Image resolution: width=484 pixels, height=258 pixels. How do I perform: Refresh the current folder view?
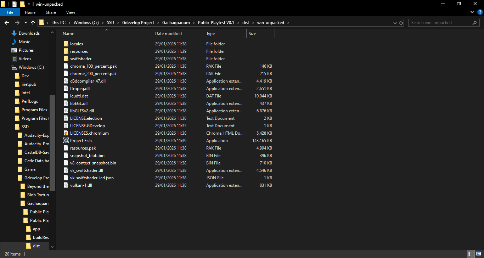coord(401,23)
